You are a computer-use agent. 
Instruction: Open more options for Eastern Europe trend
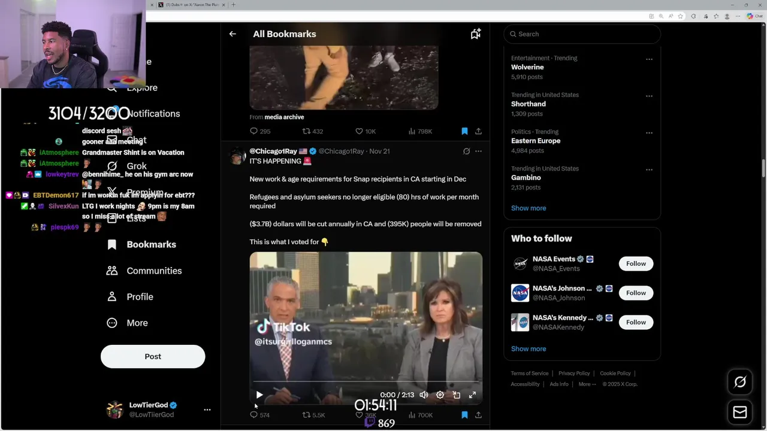tap(649, 133)
